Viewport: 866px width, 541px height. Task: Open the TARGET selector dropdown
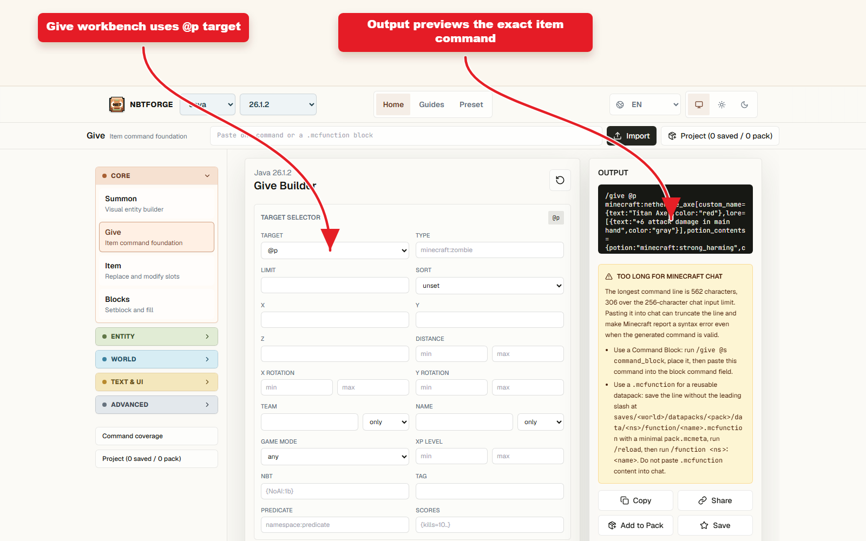(x=334, y=250)
